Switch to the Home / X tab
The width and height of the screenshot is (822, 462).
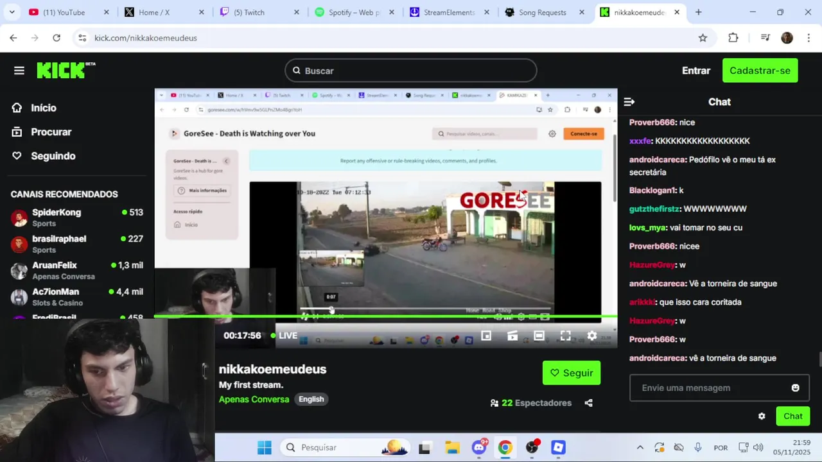(x=164, y=12)
